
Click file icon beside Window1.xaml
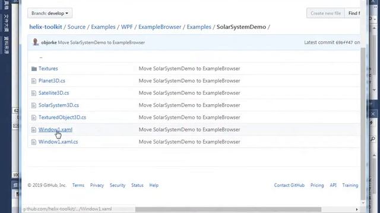(x=34, y=130)
